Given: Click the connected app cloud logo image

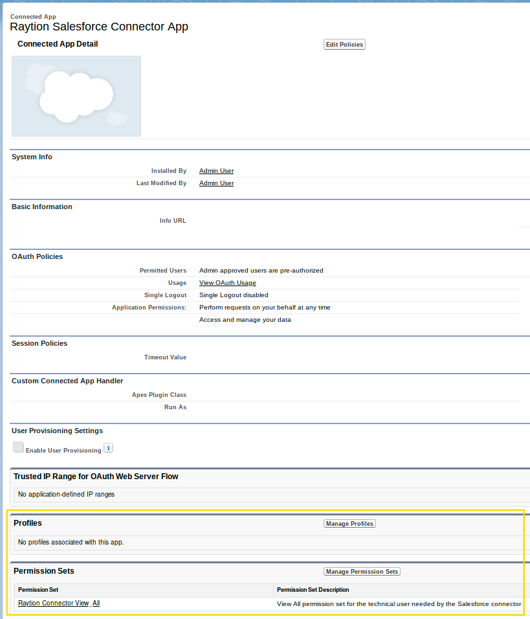Looking at the screenshot, I should click(x=76, y=96).
